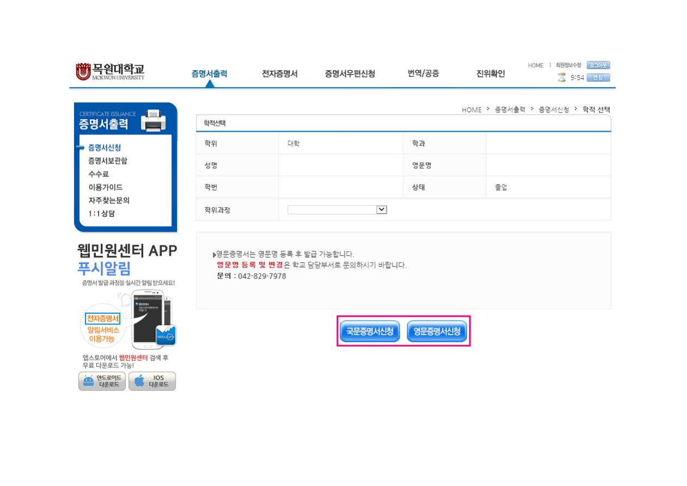The image size is (687, 486).
Task: Select 증명서보관함 in the sidebar
Action: click(x=108, y=161)
